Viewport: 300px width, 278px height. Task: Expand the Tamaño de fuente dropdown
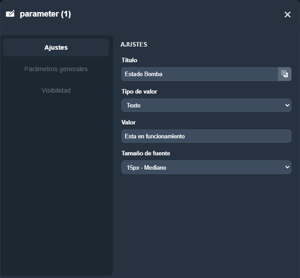point(206,167)
